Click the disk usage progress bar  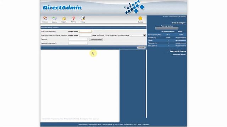pos(167,28)
